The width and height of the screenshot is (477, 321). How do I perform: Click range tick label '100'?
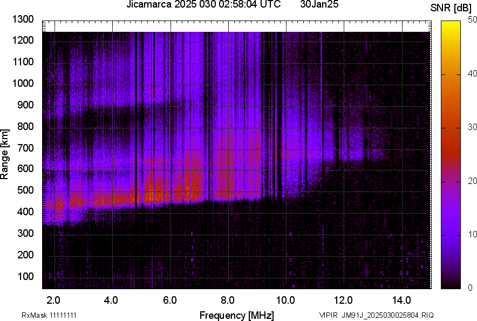coord(25,276)
